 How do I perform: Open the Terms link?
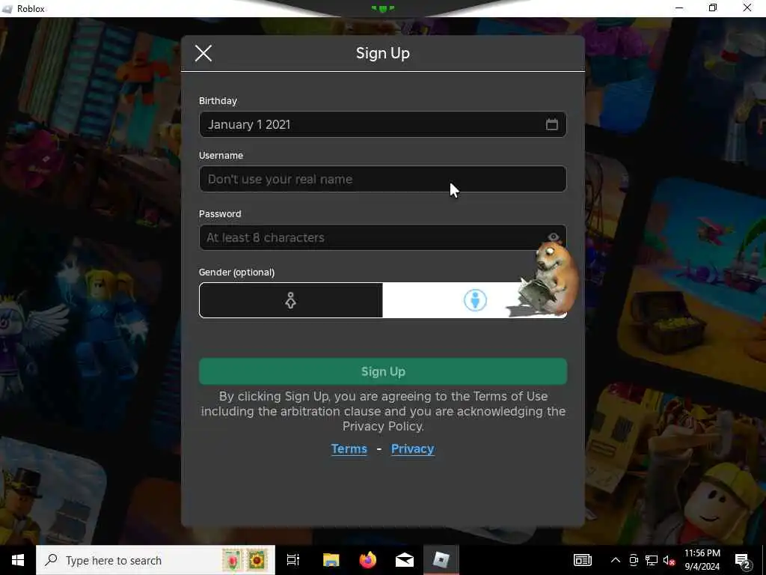[x=349, y=449]
